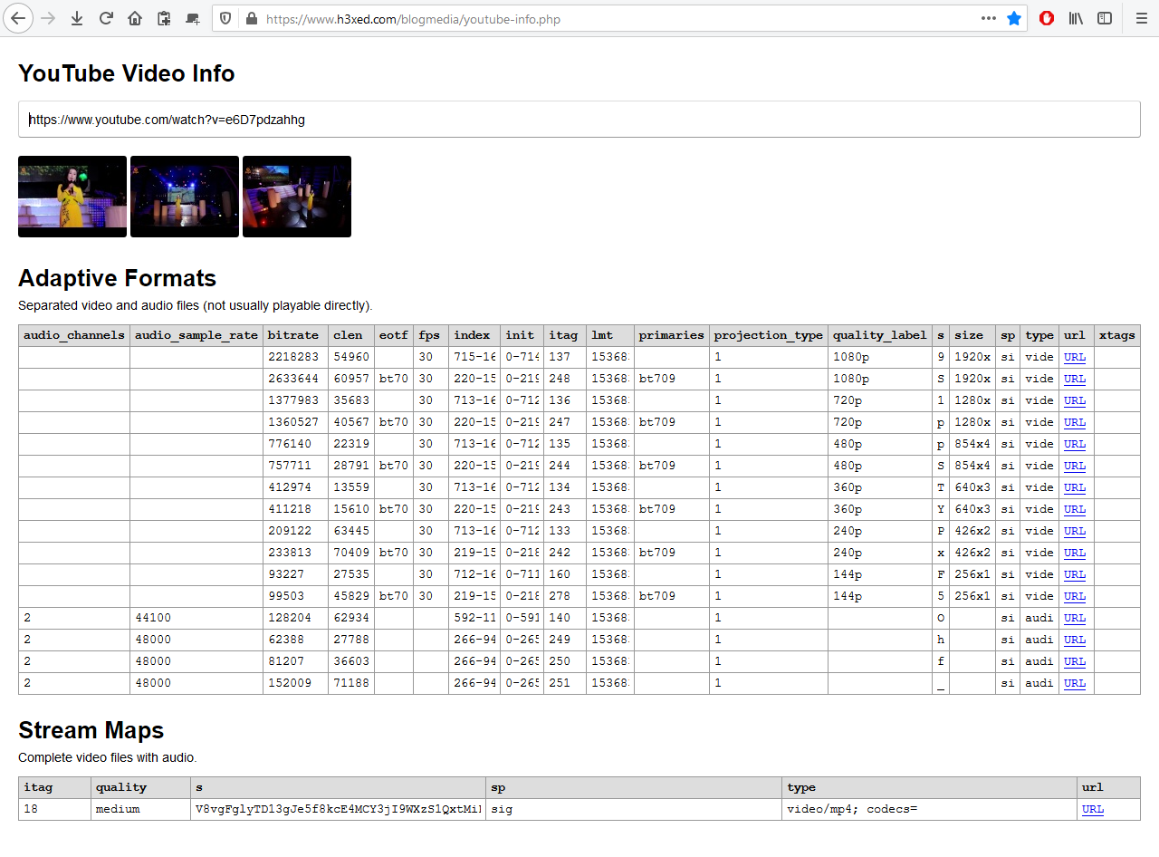The height and width of the screenshot is (857, 1159).
Task: Select the size value 1920x in itag 137 row
Action: (972, 357)
